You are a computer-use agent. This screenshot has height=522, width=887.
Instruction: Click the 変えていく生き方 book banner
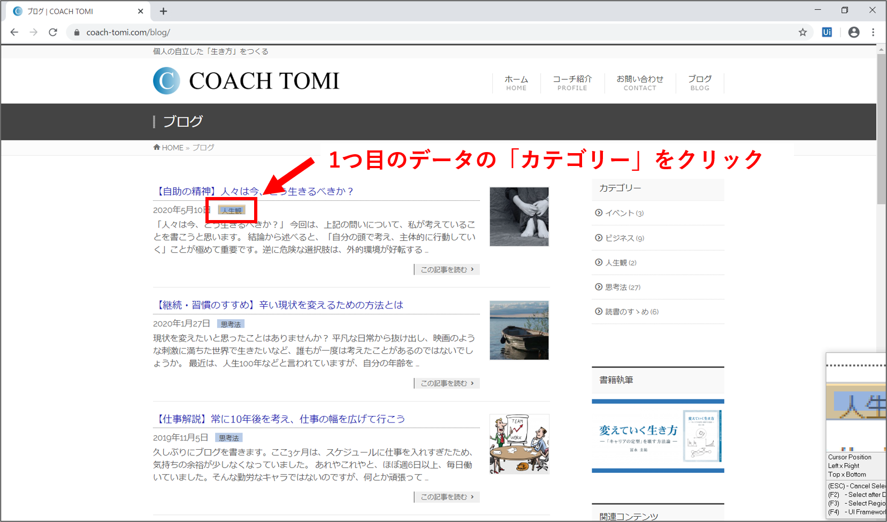point(657,436)
